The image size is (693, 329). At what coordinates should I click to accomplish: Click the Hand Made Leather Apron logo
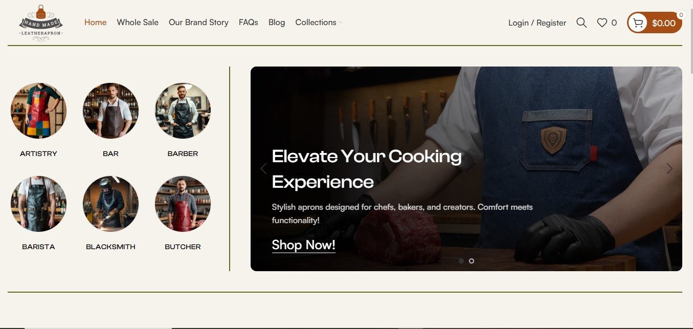[x=40, y=23]
